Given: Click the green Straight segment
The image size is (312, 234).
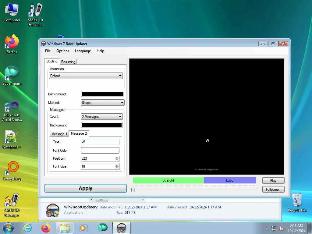Looking at the screenshot, I should click(168, 180).
